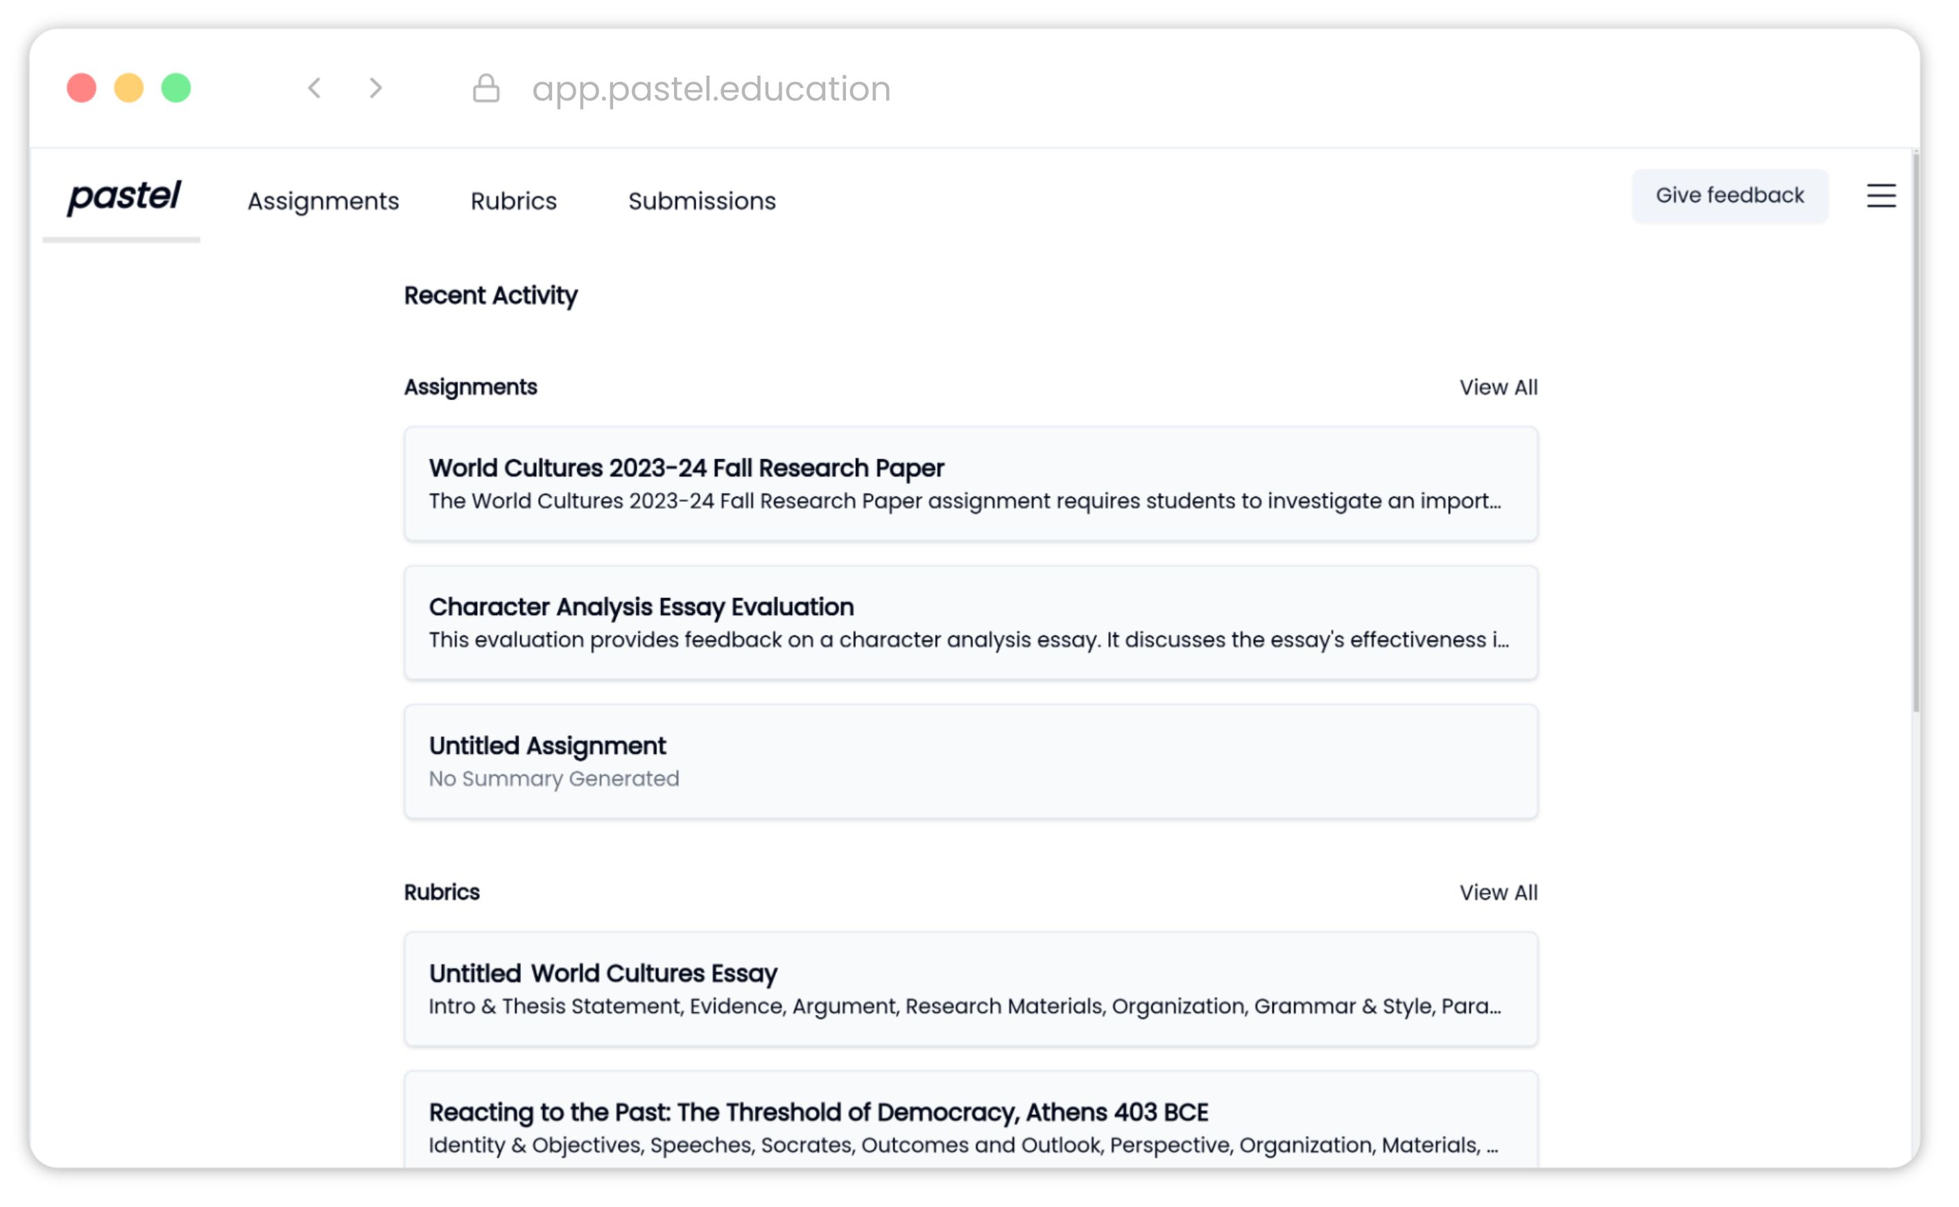
Task: Open the hamburger menu icon
Action: (x=1880, y=196)
